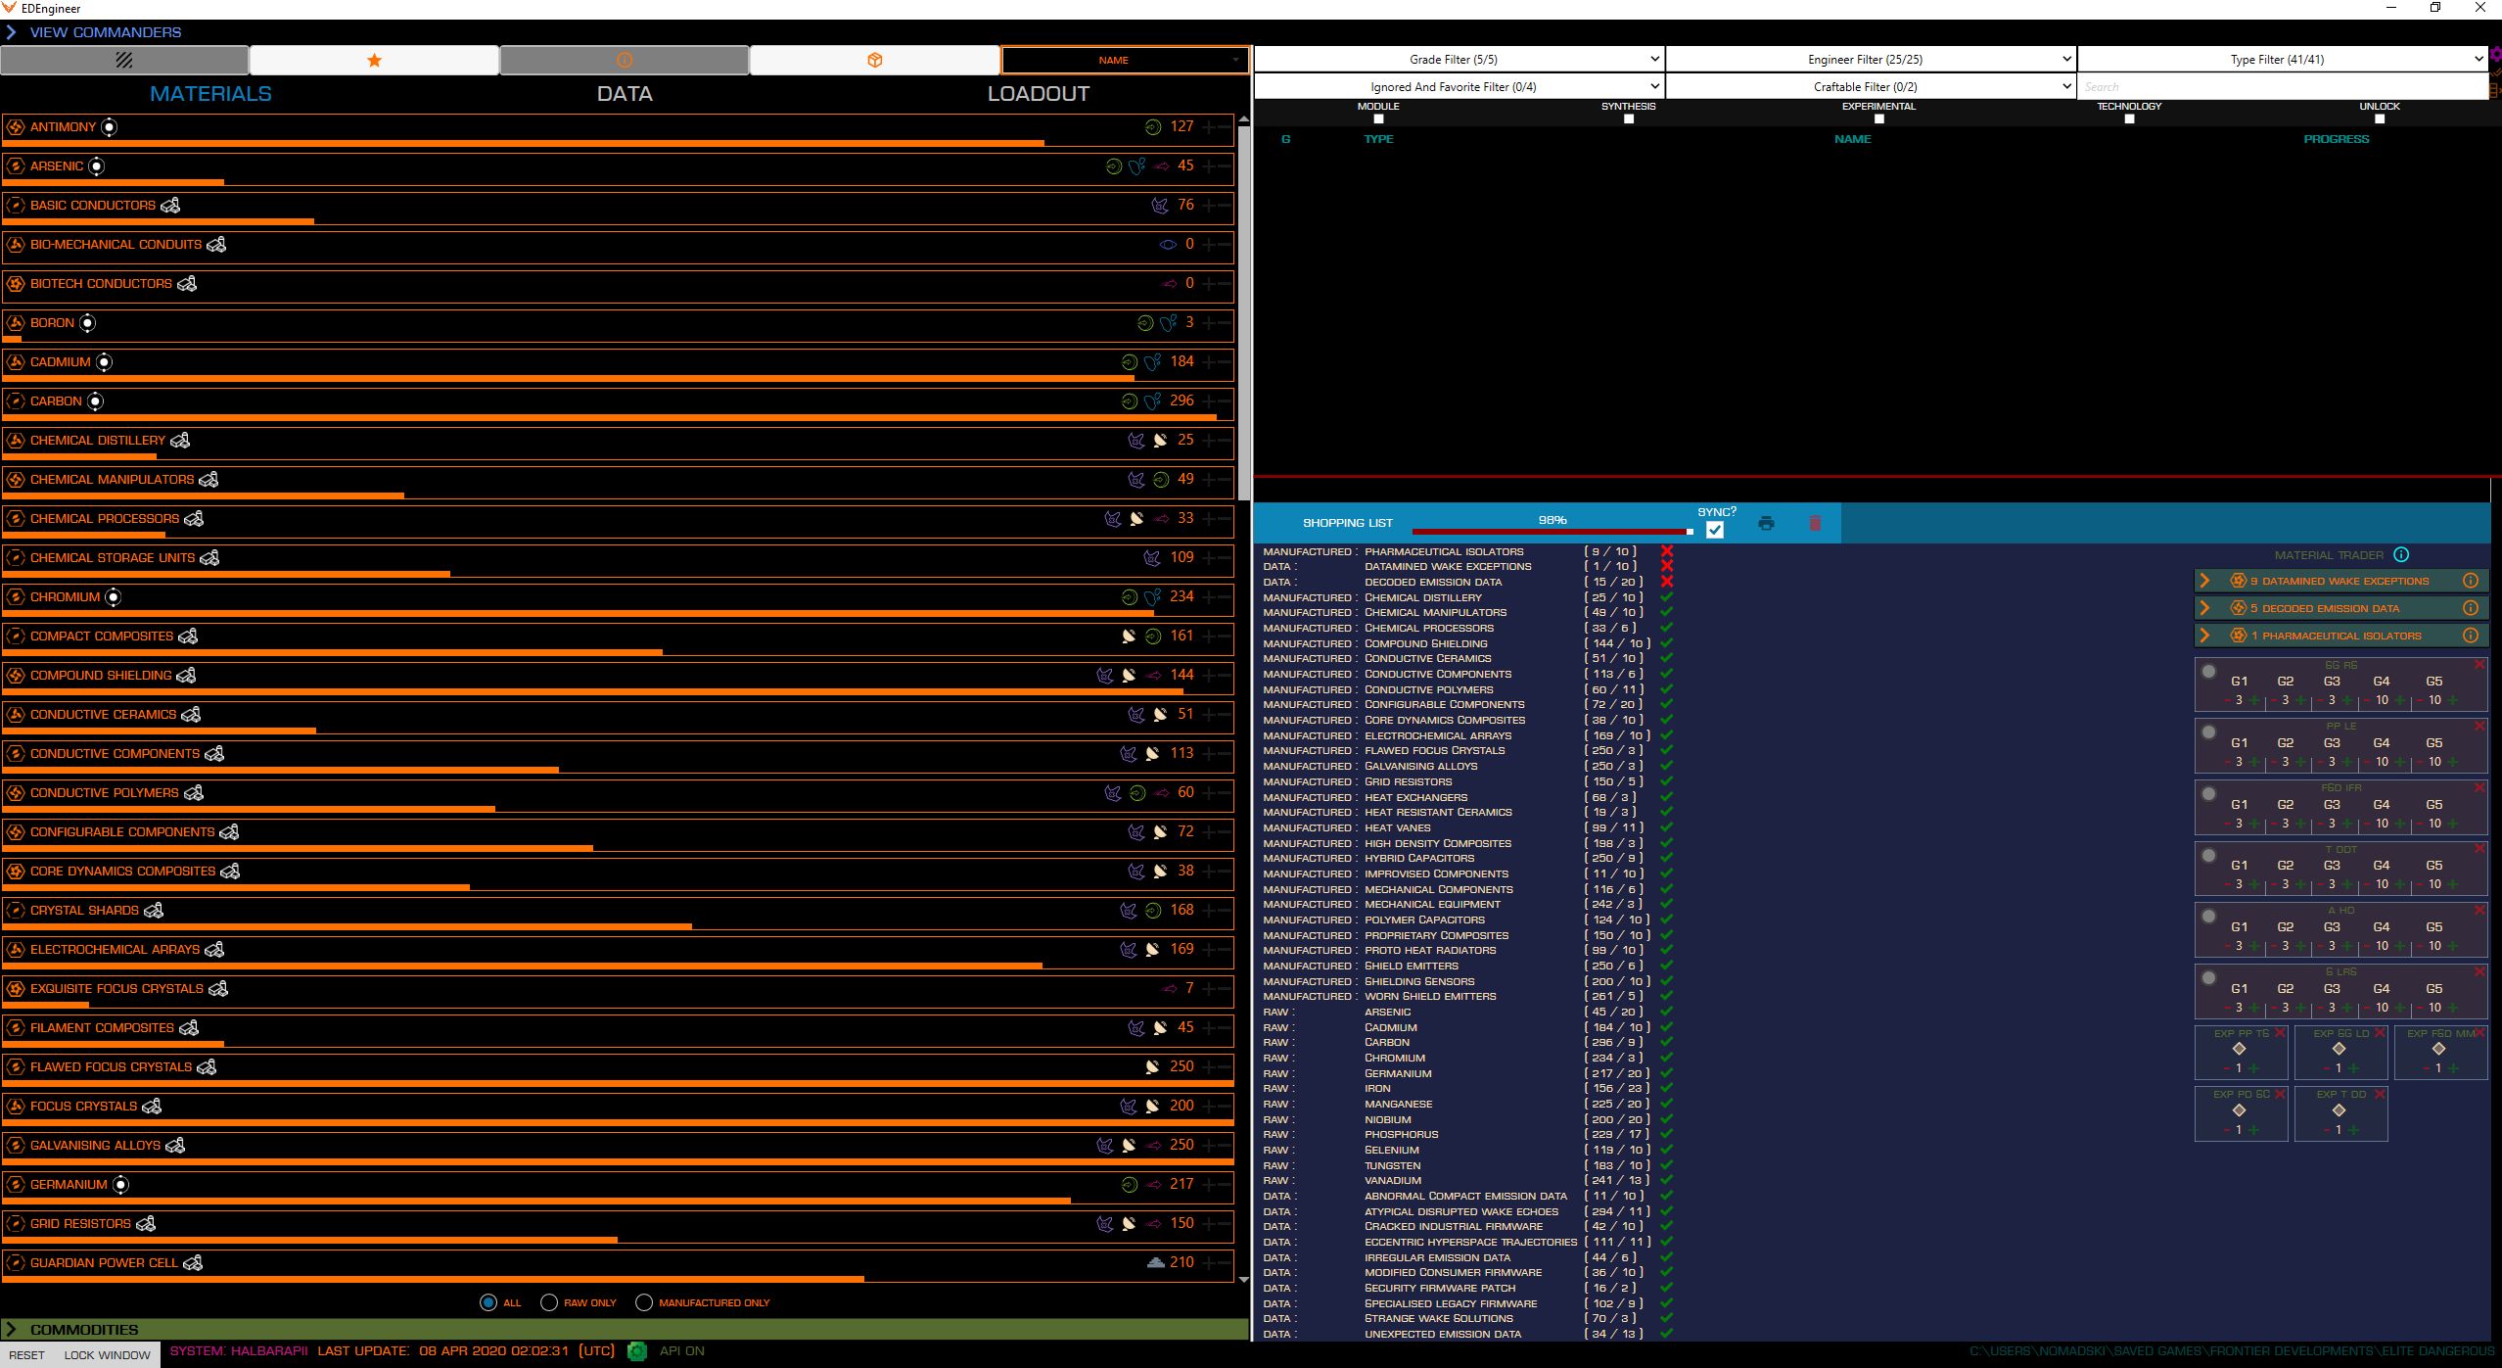Click the green API status icon
Viewport: 2502px width, 1368px height.
click(637, 1351)
